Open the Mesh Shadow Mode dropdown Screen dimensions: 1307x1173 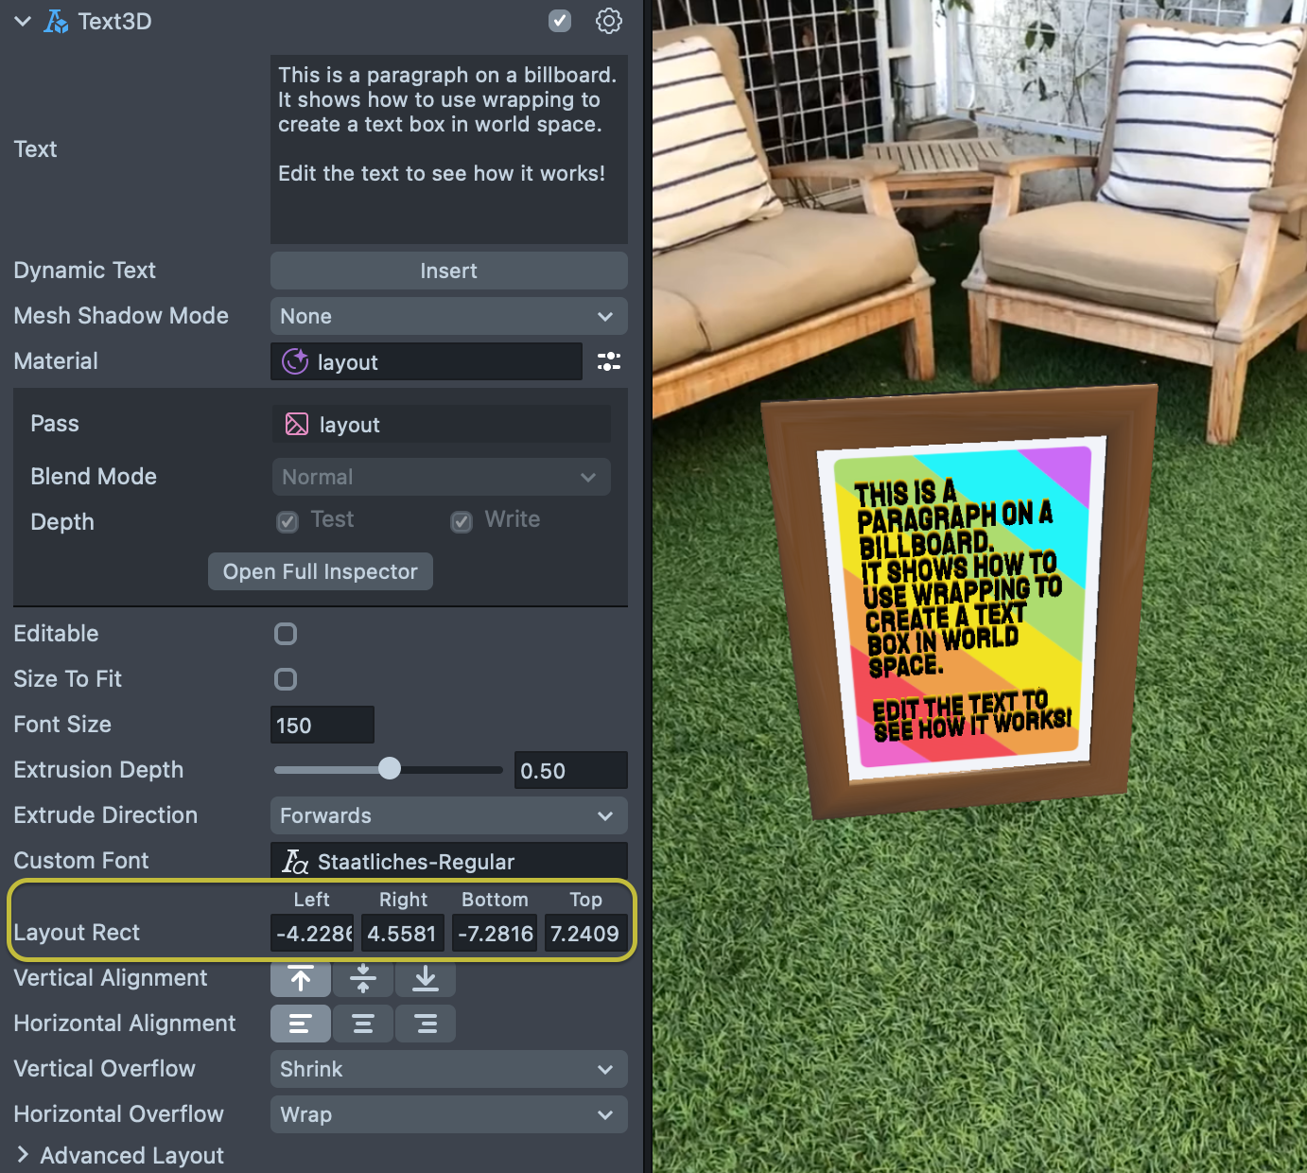coord(448,316)
